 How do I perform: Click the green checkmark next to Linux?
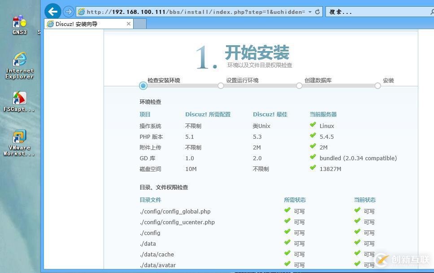pos(313,125)
